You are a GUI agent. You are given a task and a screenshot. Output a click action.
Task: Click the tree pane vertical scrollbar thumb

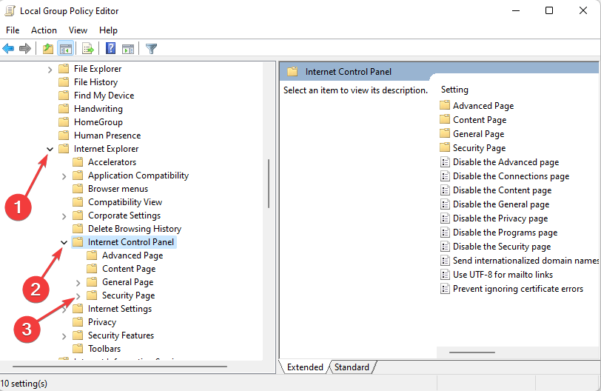click(x=269, y=183)
